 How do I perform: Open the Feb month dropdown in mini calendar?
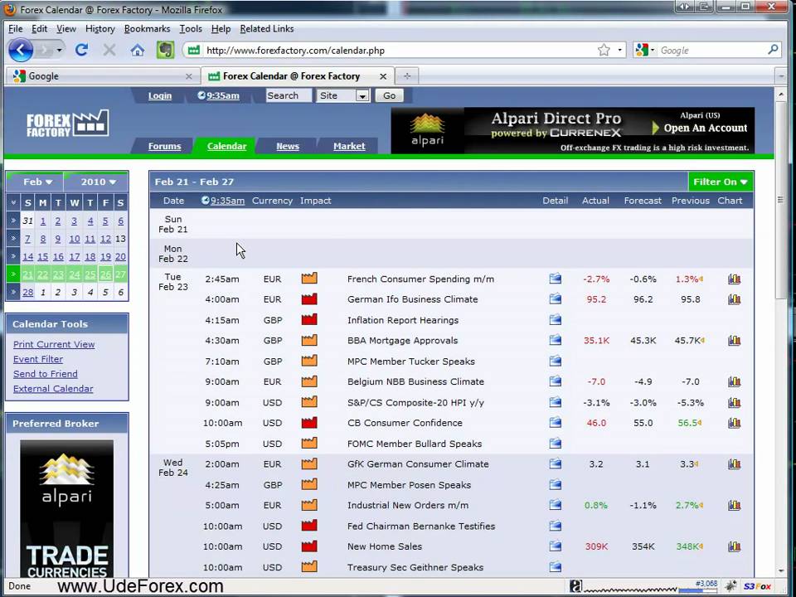[37, 182]
